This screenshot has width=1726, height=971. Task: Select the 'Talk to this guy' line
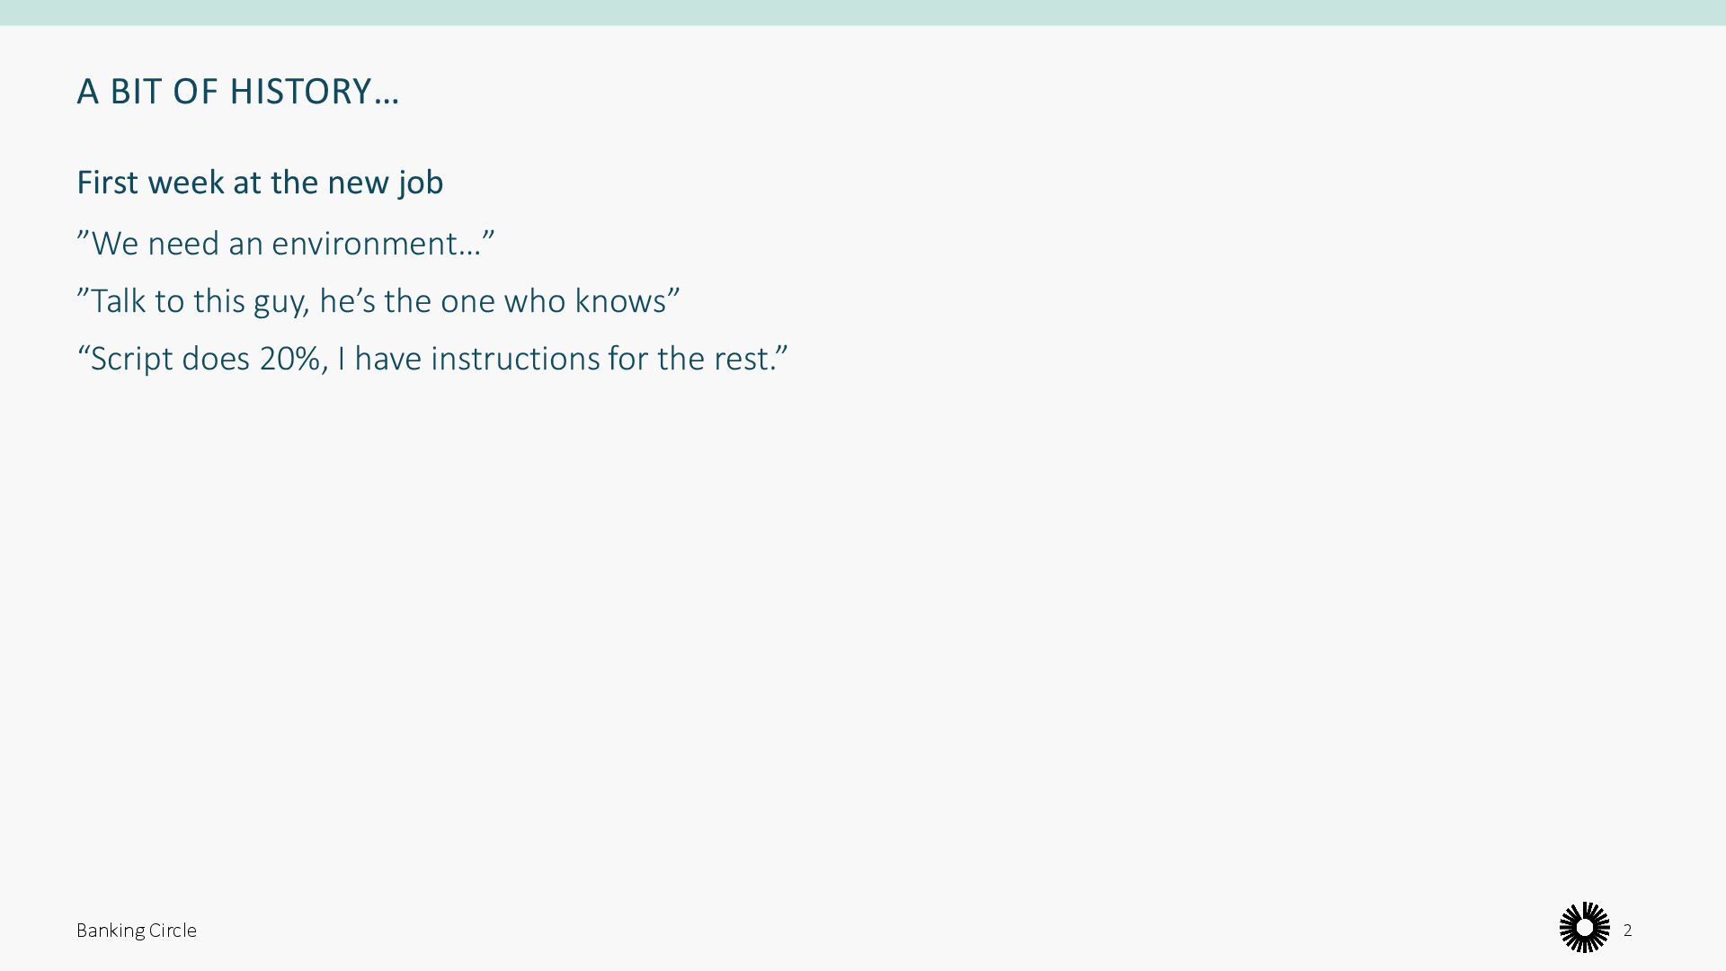[x=378, y=301]
